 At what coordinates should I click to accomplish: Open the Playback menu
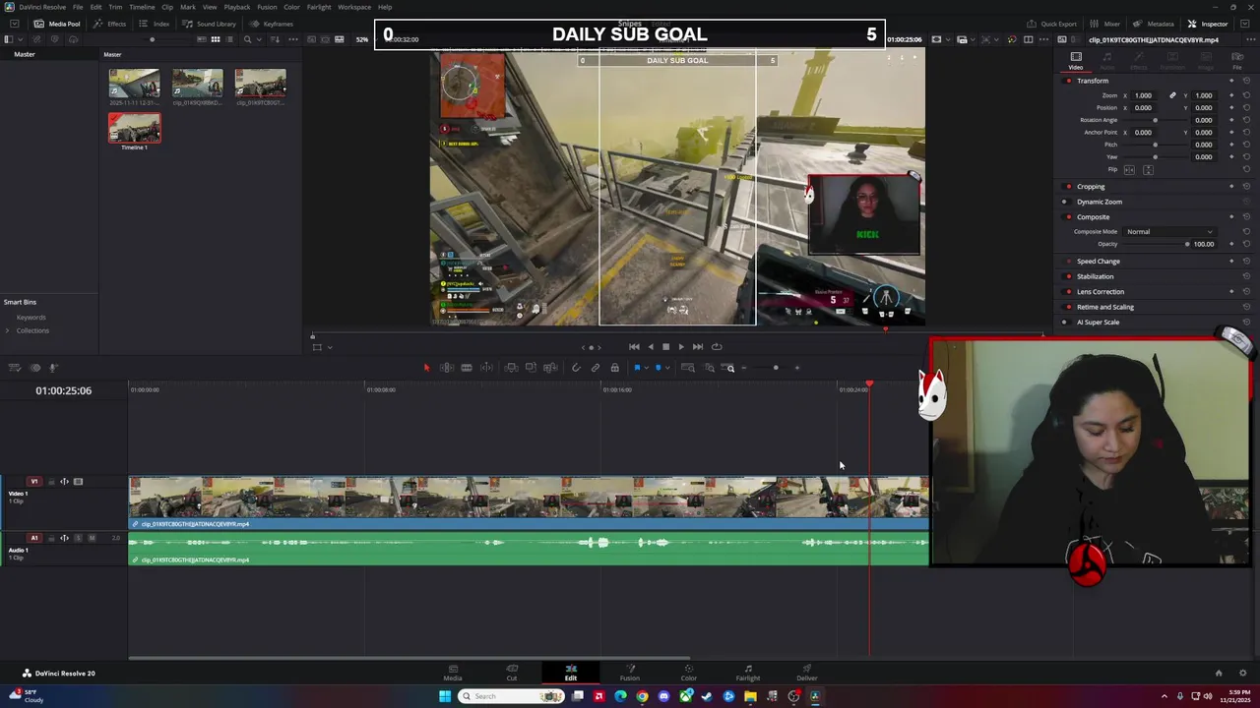coord(237,7)
